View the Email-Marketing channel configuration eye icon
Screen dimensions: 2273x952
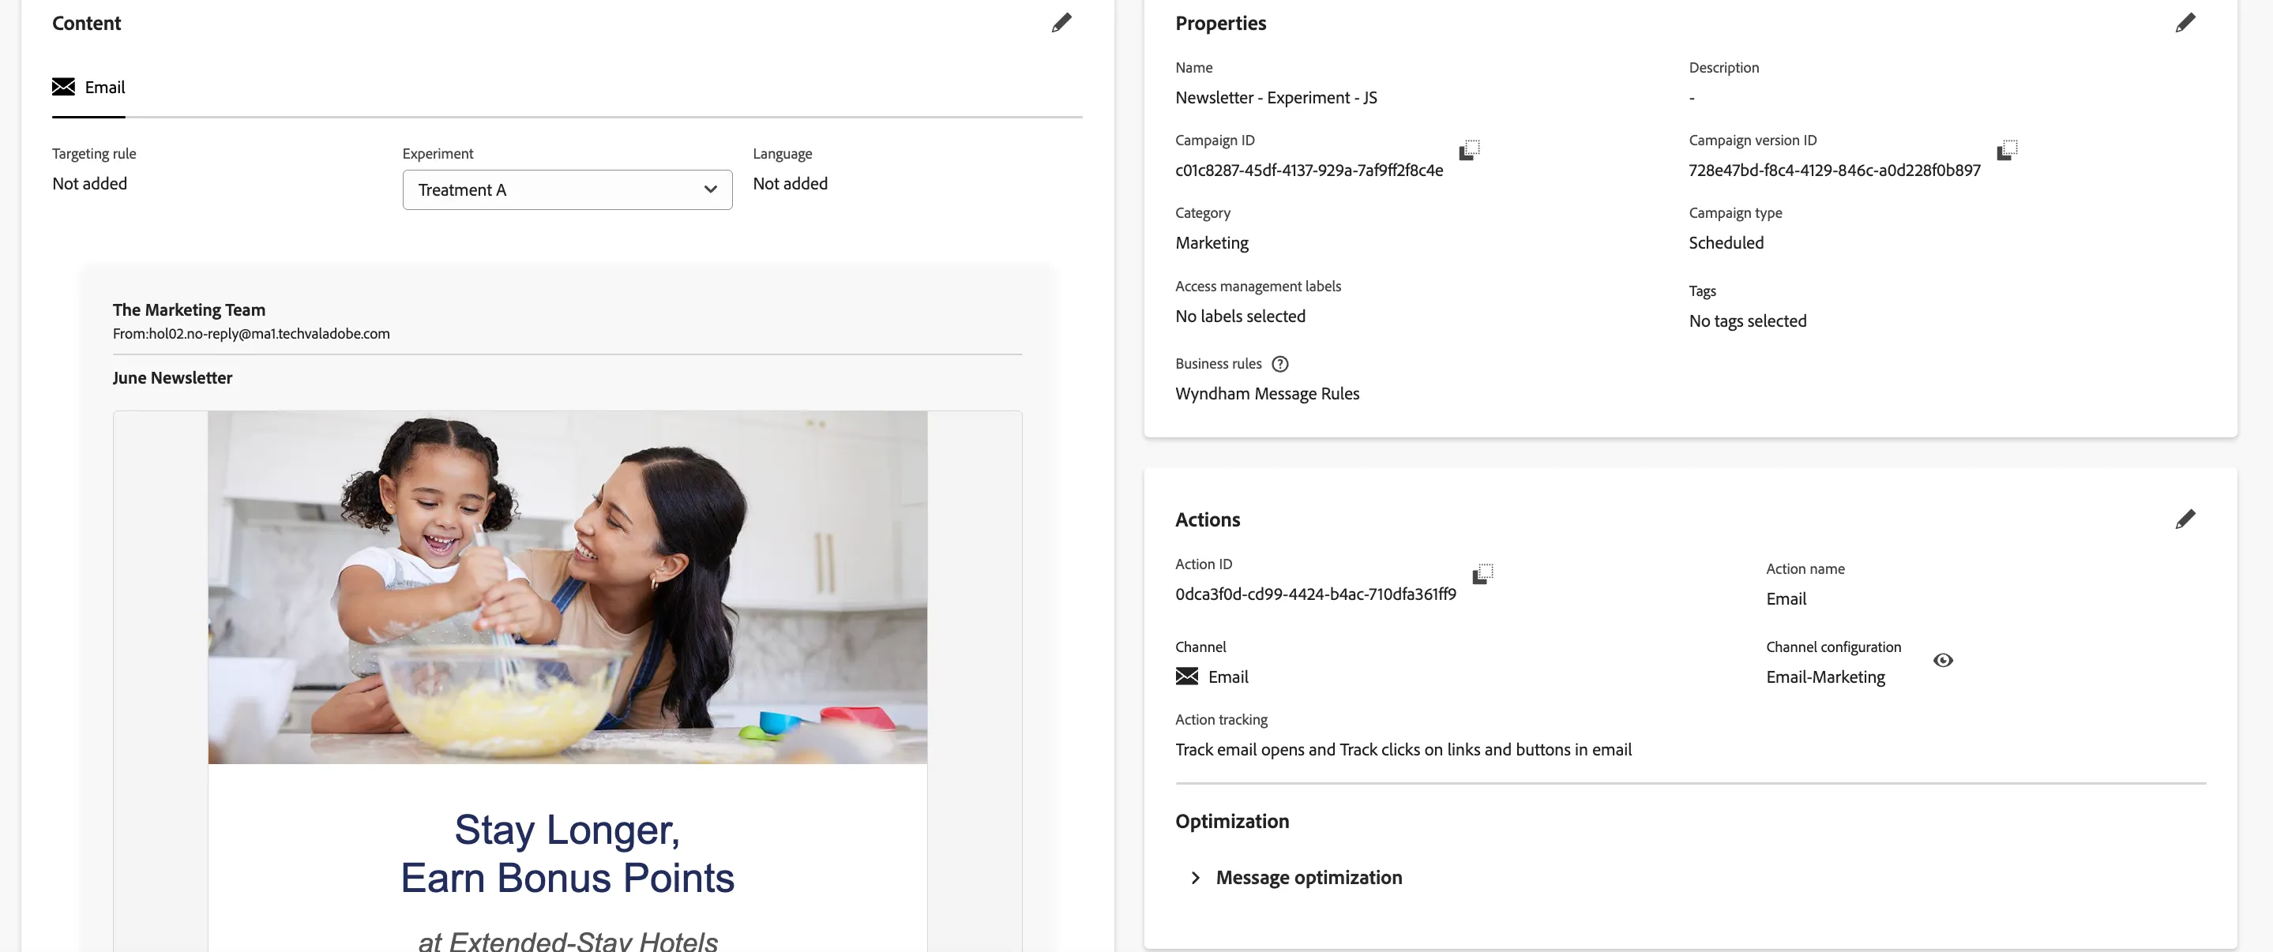click(1943, 660)
